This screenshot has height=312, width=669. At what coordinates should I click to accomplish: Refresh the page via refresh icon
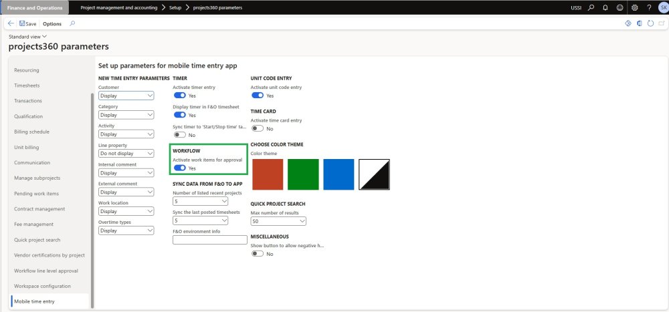click(x=650, y=24)
